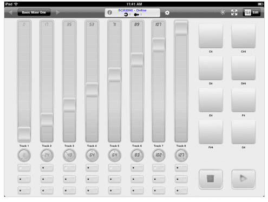Go to the previous layout with the left arrow
268x202 pixels.
point(10,12)
